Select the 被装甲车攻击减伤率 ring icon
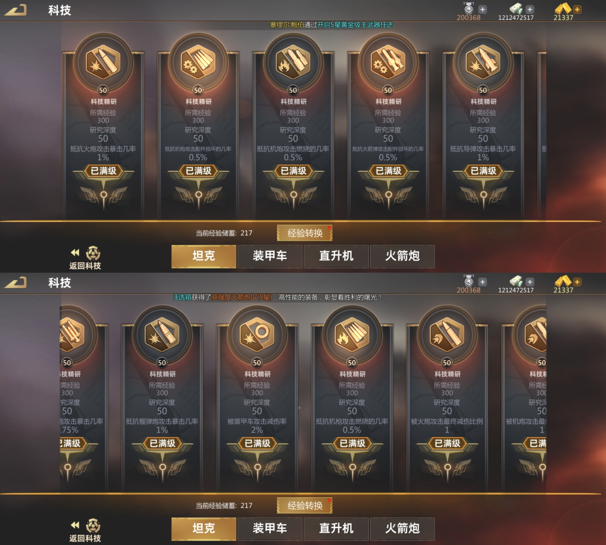606x545 pixels. (x=257, y=335)
